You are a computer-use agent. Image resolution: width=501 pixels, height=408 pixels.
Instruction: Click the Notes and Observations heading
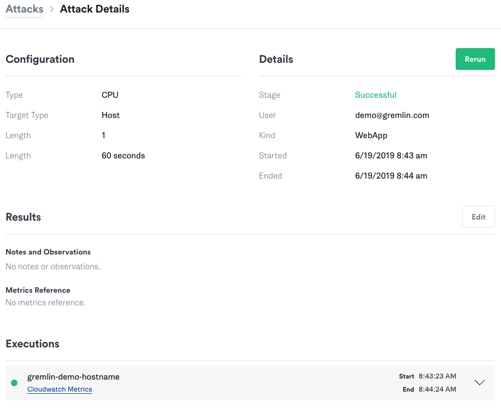48,252
